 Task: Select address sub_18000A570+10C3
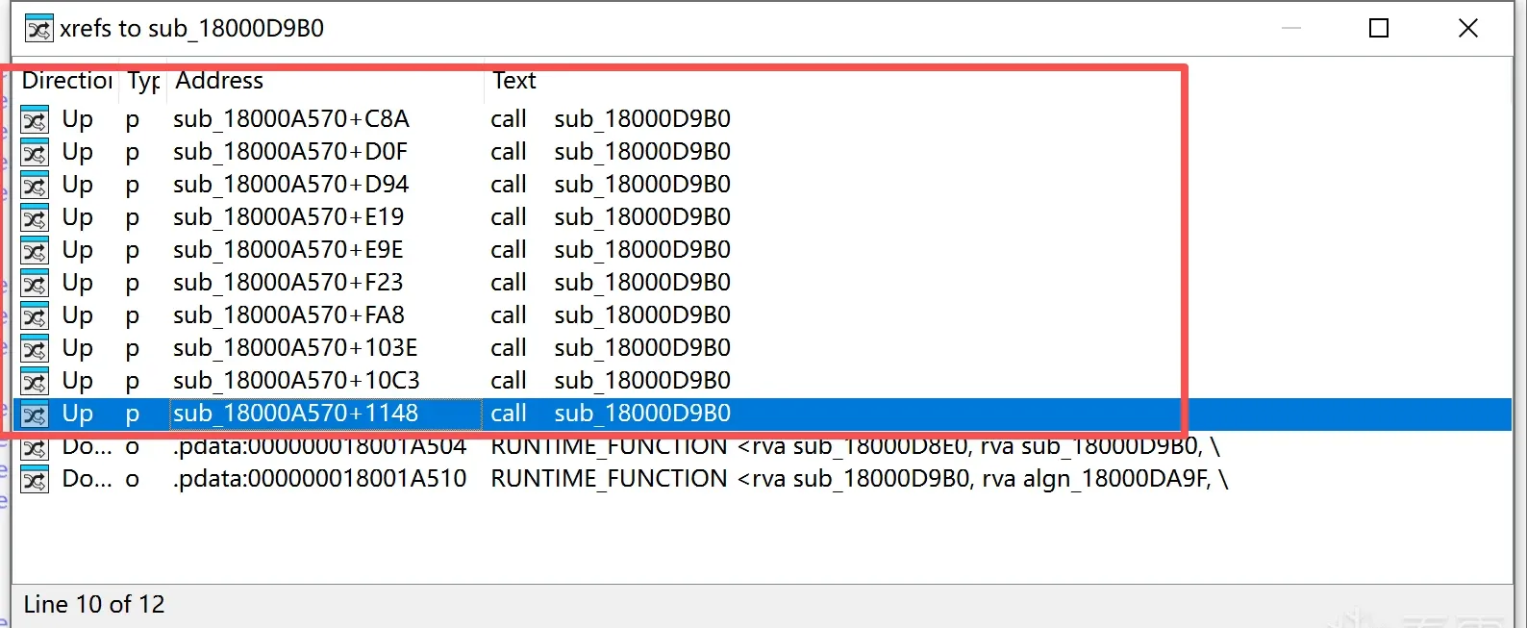click(296, 381)
